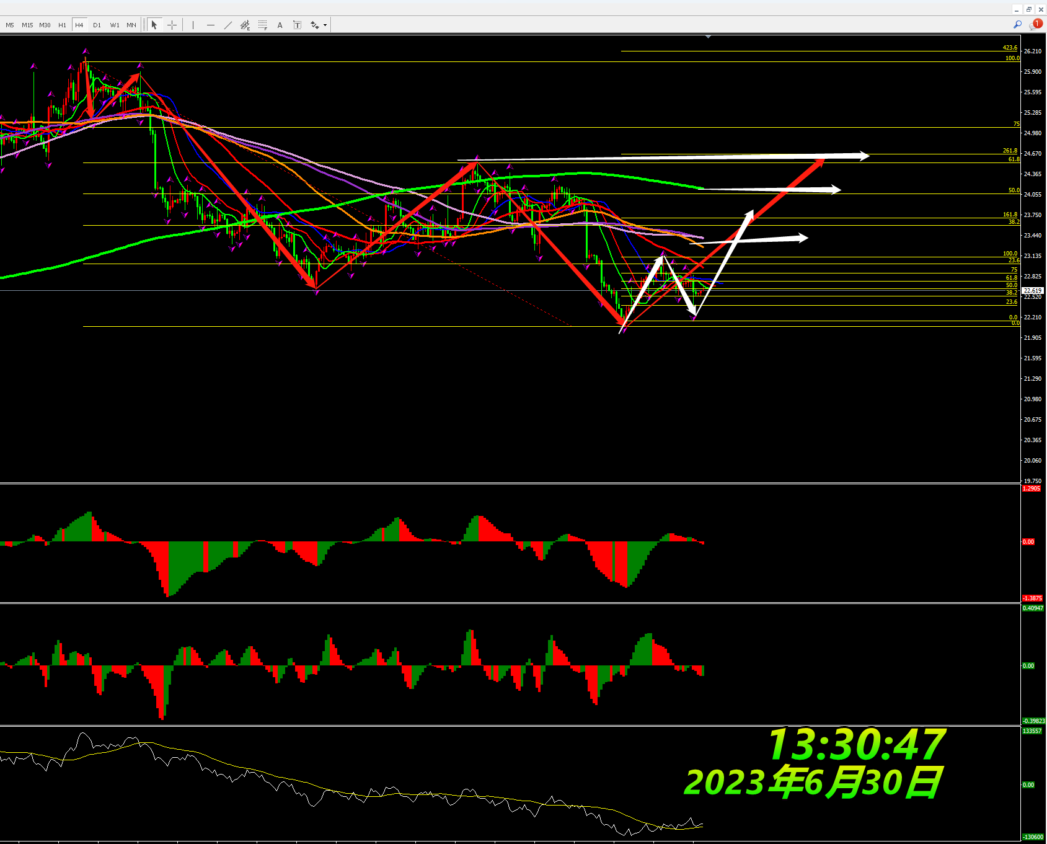1047x844 pixels.
Task: Select the trendline drawing tool
Action: pyautogui.click(x=228, y=25)
